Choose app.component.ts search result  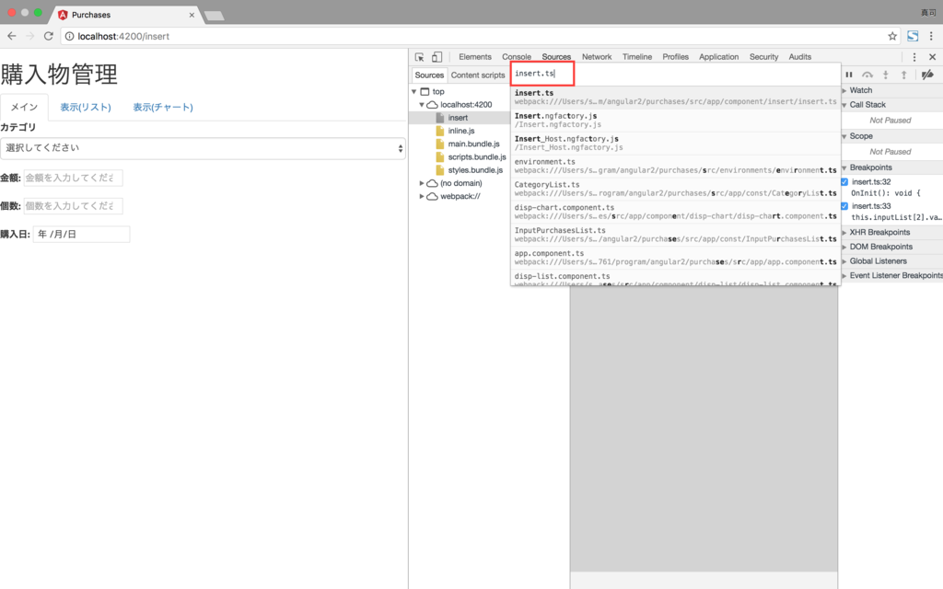click(675, 258)
